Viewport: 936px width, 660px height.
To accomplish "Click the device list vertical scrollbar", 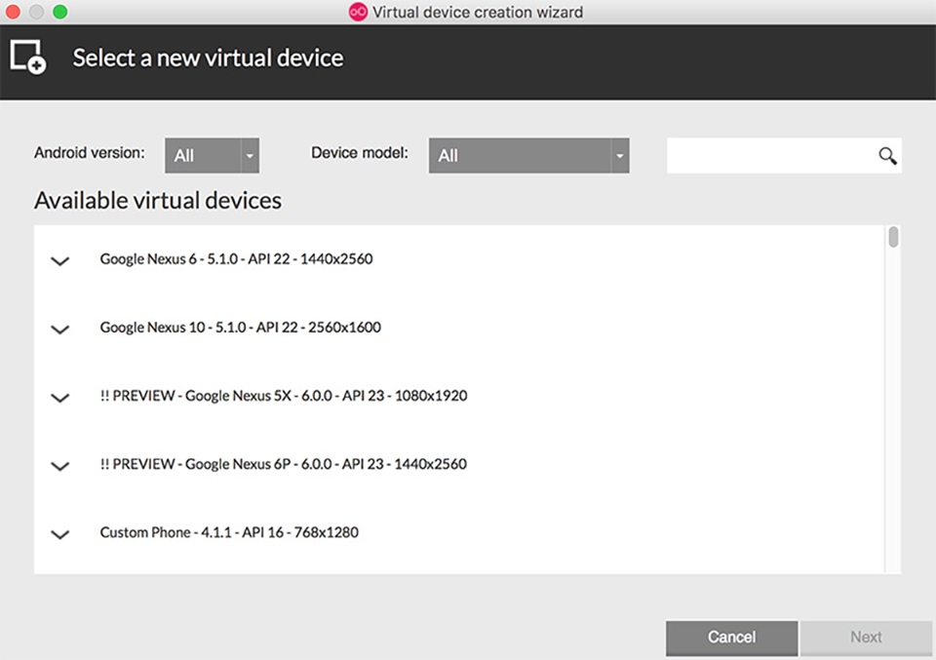I will [893, 238].
